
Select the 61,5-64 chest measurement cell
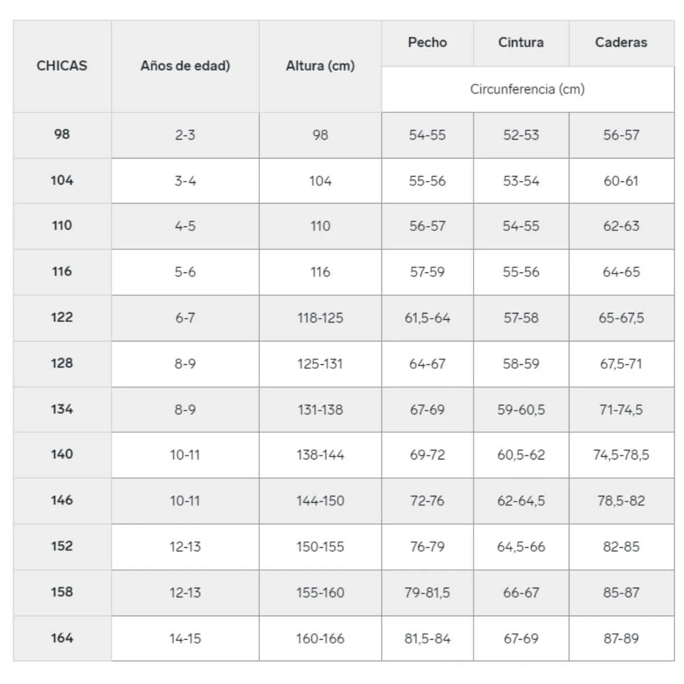[427, 318]
